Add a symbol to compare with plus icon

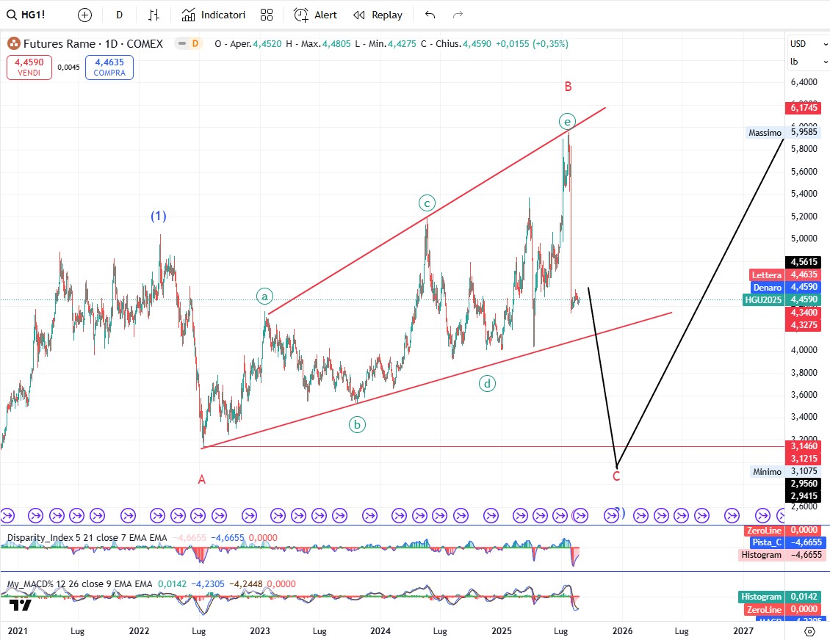[x=84, y=15]
